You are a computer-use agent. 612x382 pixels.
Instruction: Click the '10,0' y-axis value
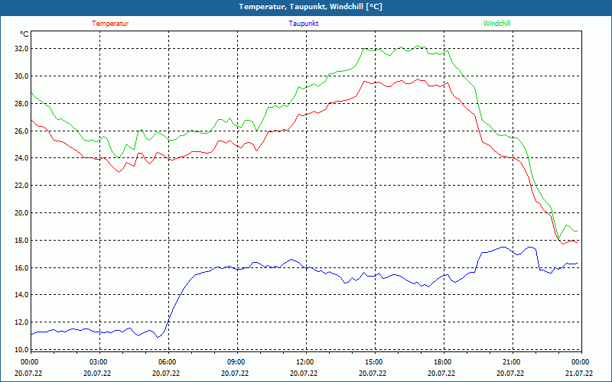point(22,350)
